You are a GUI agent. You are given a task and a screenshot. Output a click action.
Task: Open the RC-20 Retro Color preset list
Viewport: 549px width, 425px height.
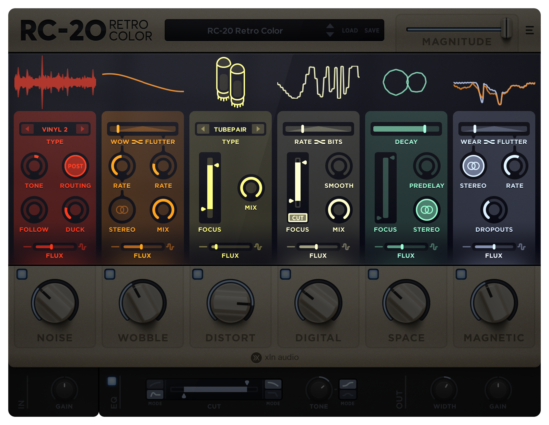(x=245, y=31)
